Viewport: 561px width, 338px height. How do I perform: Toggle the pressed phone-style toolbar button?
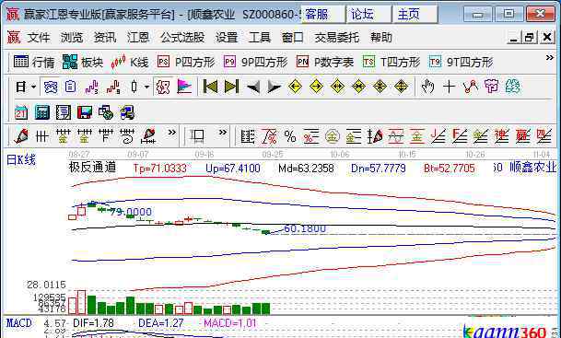click(50, 87)
